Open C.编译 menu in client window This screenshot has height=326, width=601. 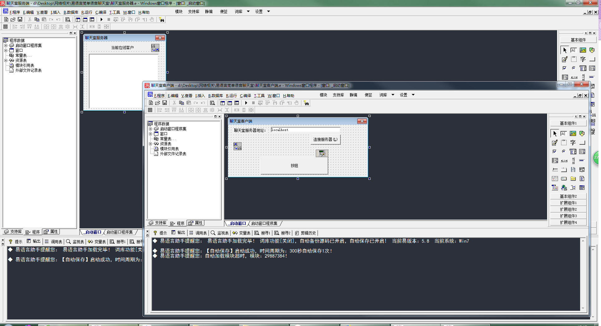(x=245, y=95)
